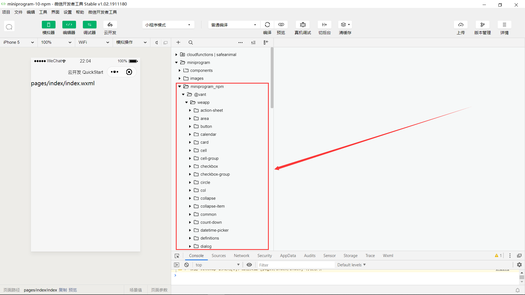Open Version Management (版本管理) icon
The image size is (525, 295).
pos(482,25)
